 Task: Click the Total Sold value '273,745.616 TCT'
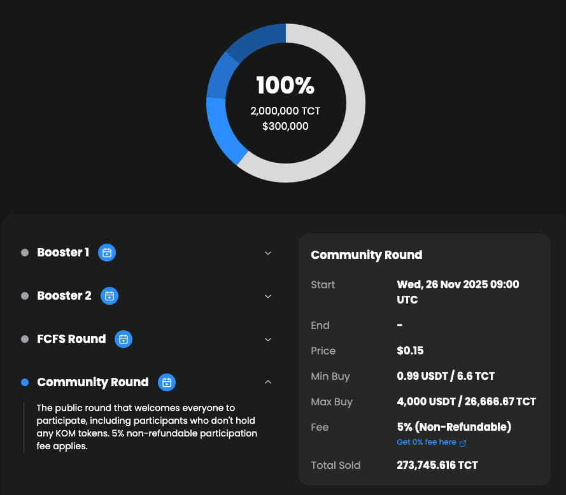[437, 466]
